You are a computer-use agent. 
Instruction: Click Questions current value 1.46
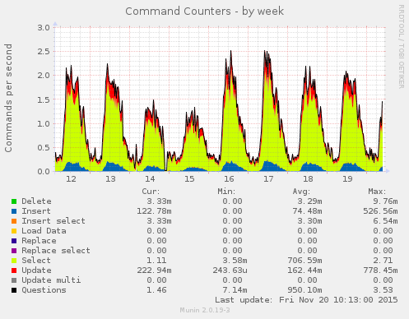pyautogui.click(x=156, y=290)
